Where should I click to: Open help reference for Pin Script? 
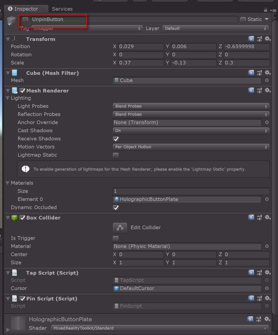(x=251, y=298)
